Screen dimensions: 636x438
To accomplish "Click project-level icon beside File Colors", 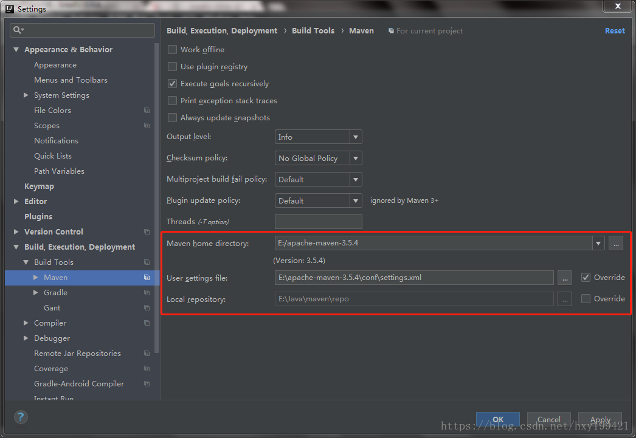I will click(147, 110).
